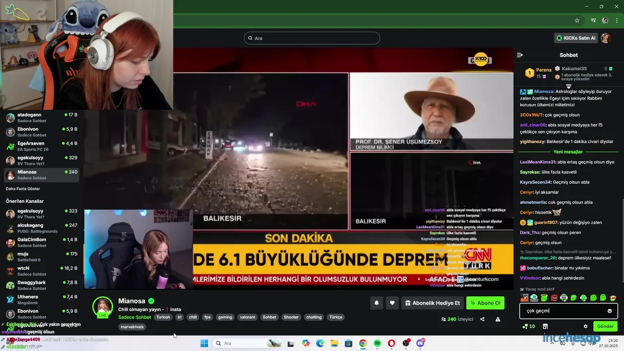Share the stream with the share icon
The image size is (624, 351).
(x=482, y=319)
